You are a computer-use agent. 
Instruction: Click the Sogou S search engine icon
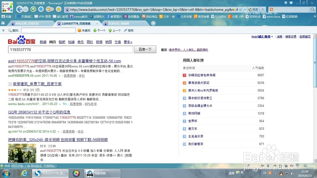click(x=271, y=9)
